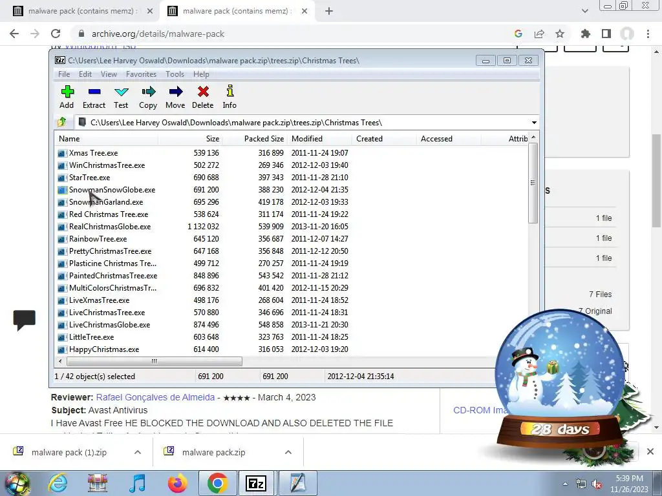
Task: Reload the archive.org page
Action: [56, 34]
